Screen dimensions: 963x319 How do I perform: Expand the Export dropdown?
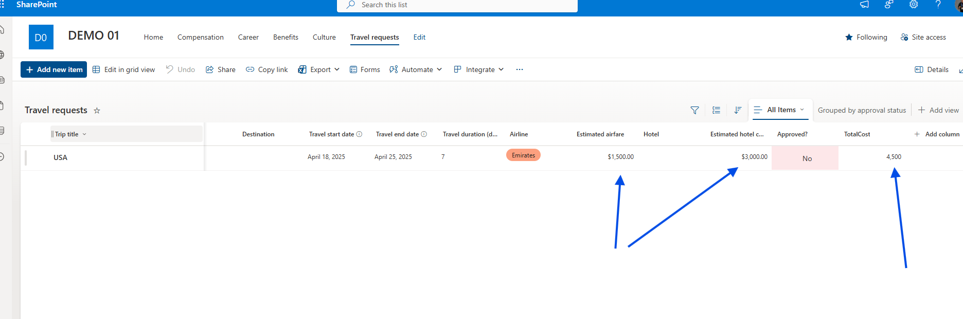[x=319, y=69]
